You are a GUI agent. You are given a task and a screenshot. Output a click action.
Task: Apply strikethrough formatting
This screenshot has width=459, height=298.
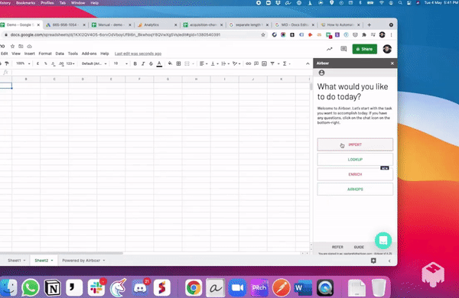tap(151, 63)
